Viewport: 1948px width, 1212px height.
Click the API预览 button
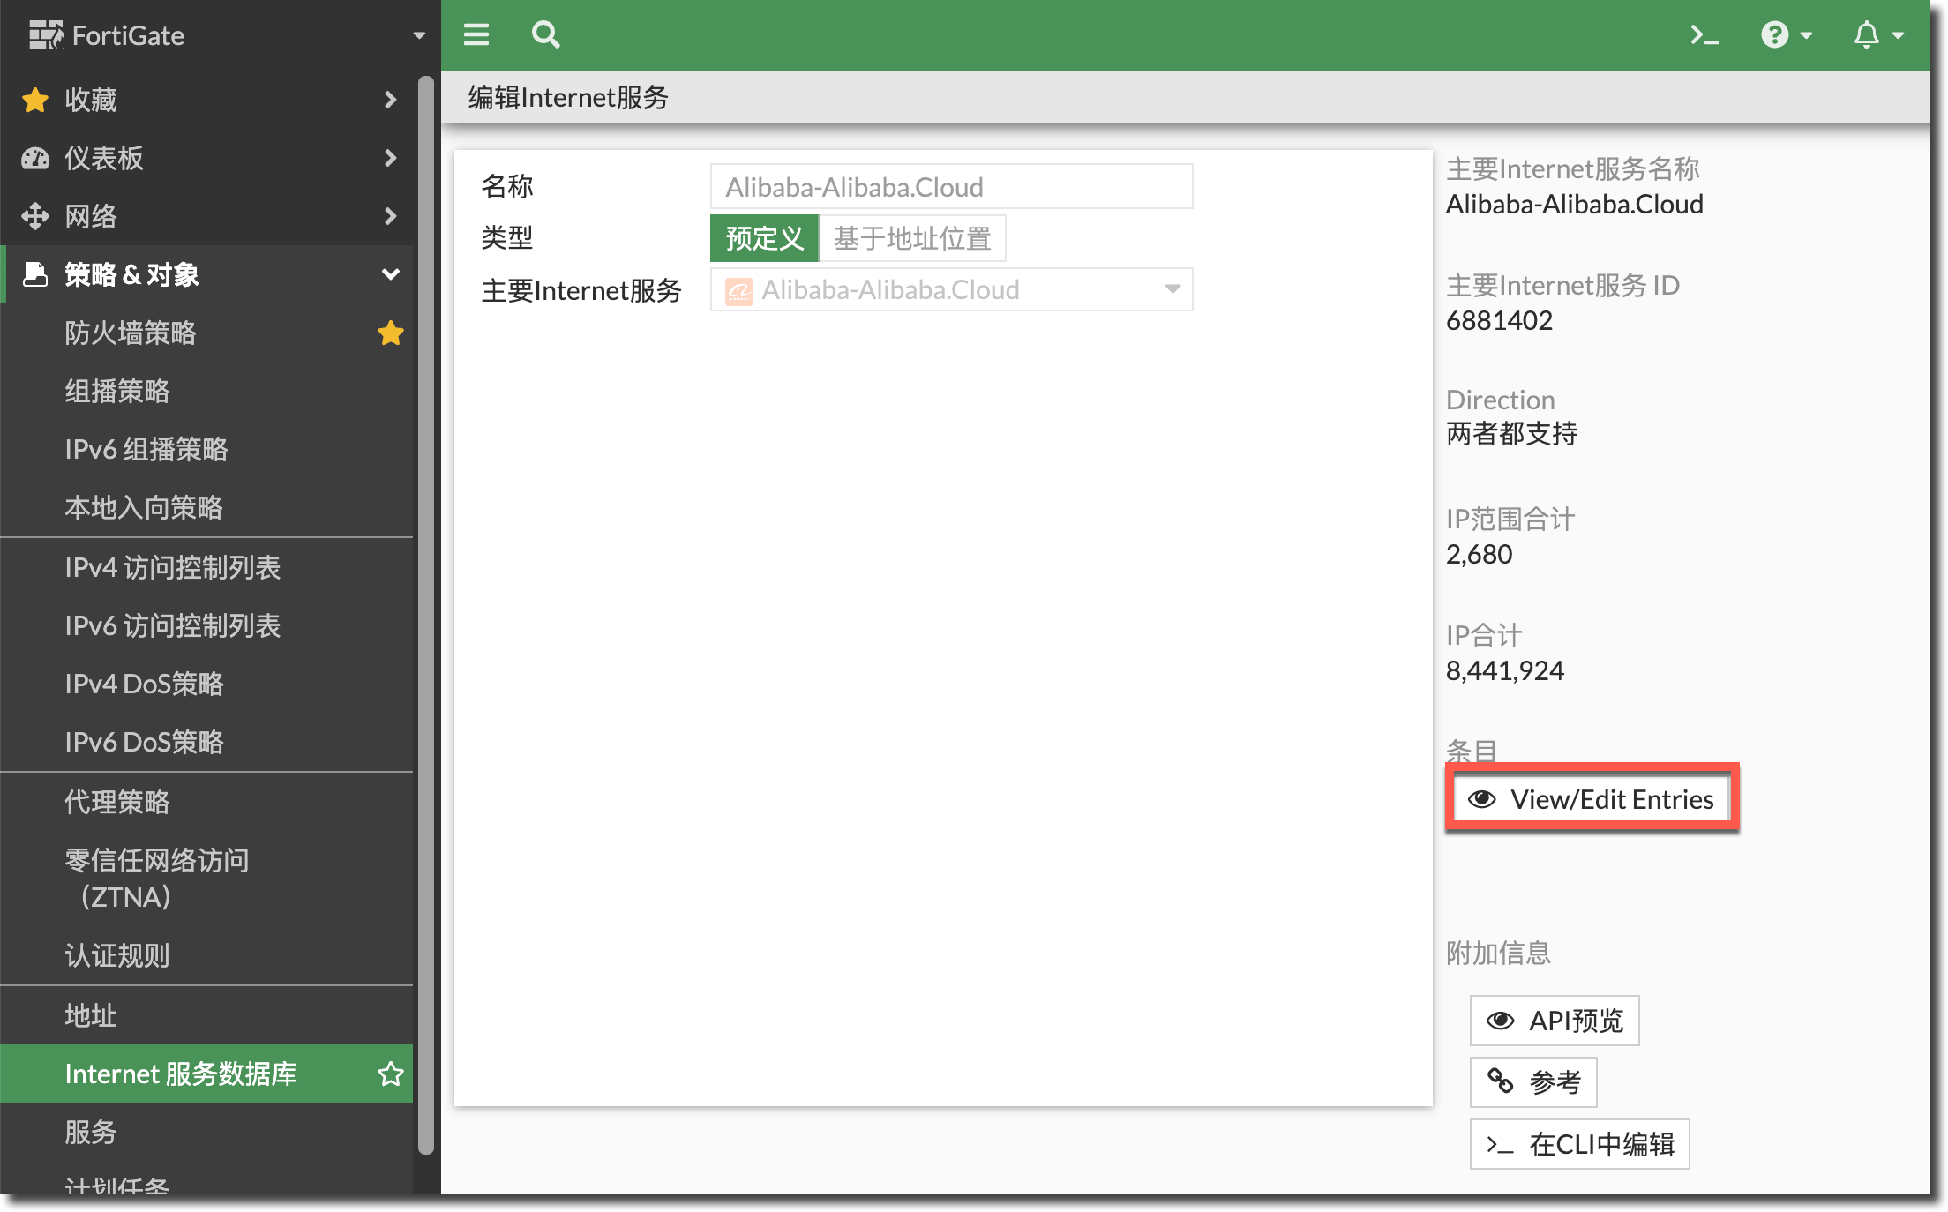1555,1021
